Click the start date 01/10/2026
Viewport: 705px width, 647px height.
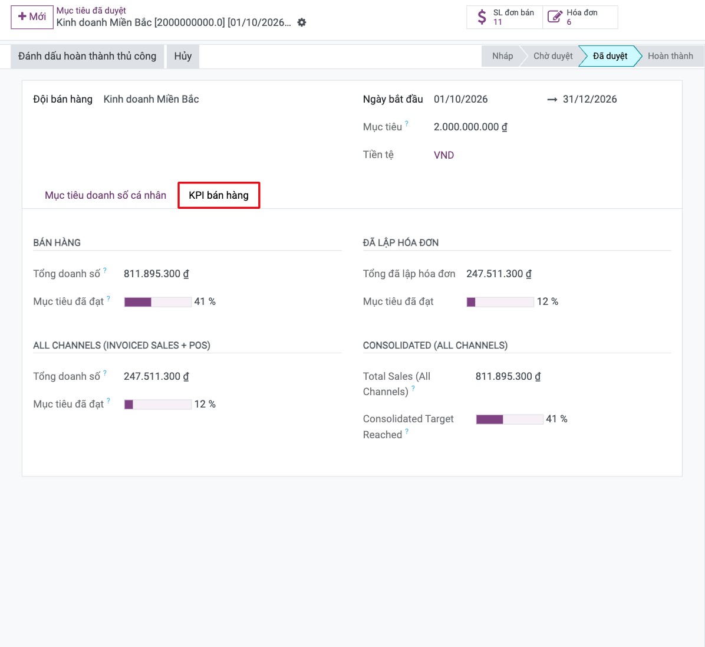tap(460, 100)
